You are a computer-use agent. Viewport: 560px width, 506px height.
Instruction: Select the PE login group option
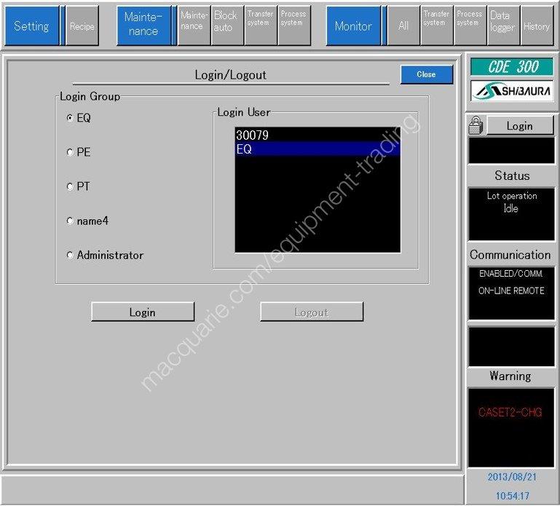pos(70,153)
